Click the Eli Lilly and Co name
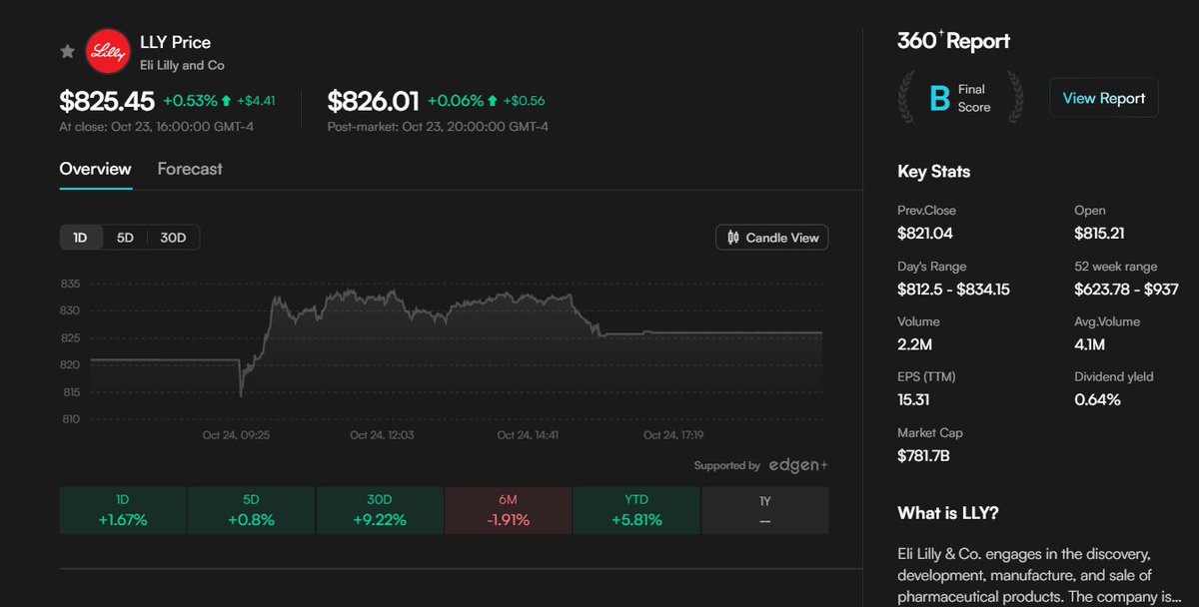 pos(182,66)
